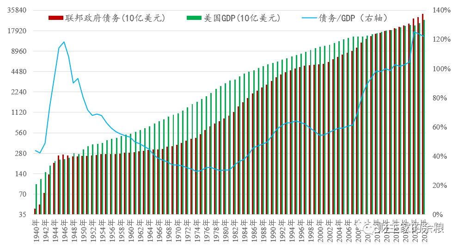Click left axis value 17920
This screenshot has width=459, height=248.
click(17, 31)
